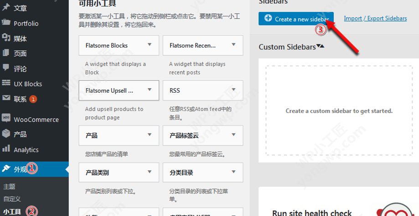This screenshot has width=419, height=216.
Task: Expand the Flatsome Blocks widget dropdown
Action: (149, 45)
